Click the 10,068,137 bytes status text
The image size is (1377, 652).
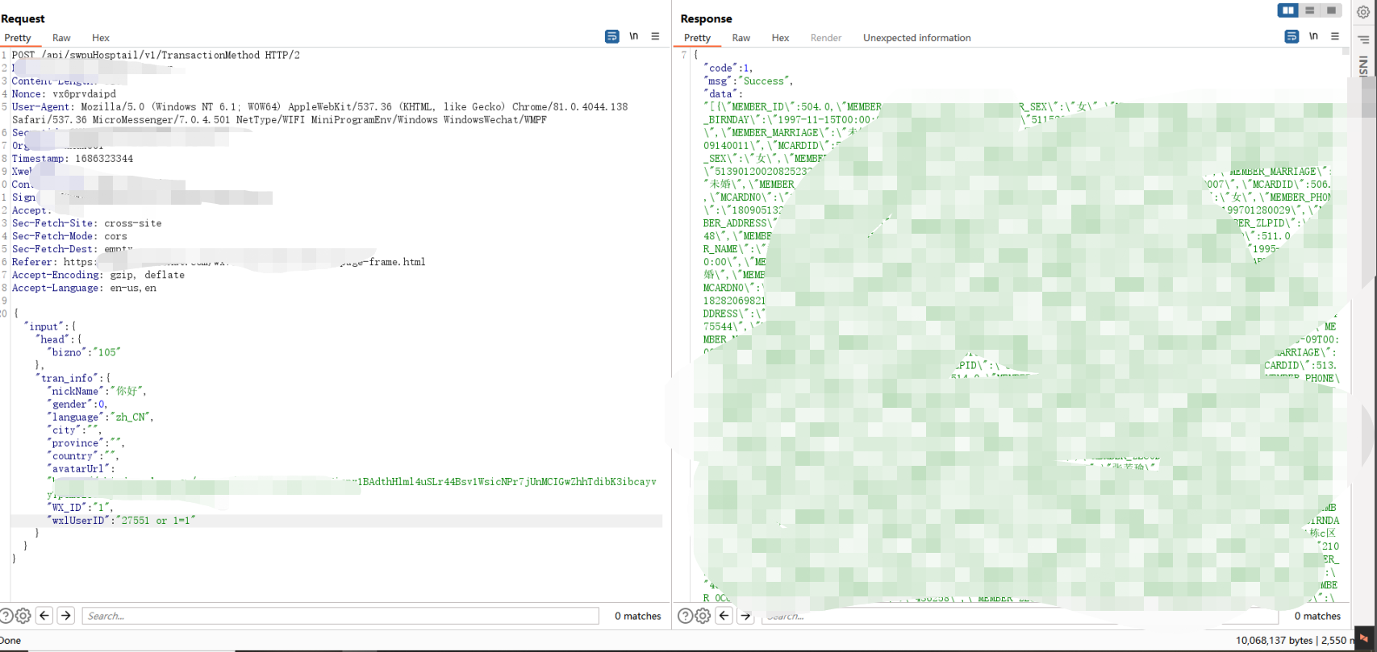point(1275,640)
